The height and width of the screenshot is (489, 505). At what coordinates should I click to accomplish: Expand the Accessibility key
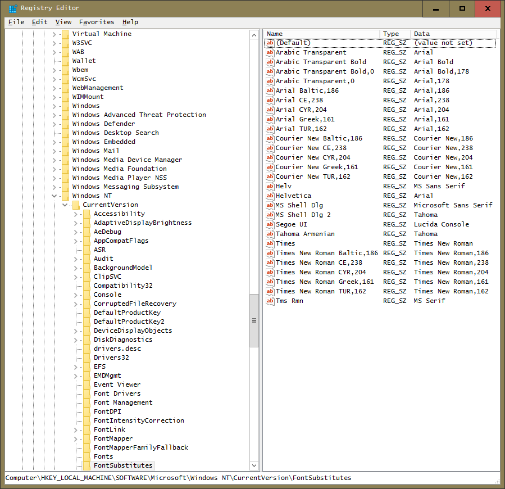[x=76, y=214]
